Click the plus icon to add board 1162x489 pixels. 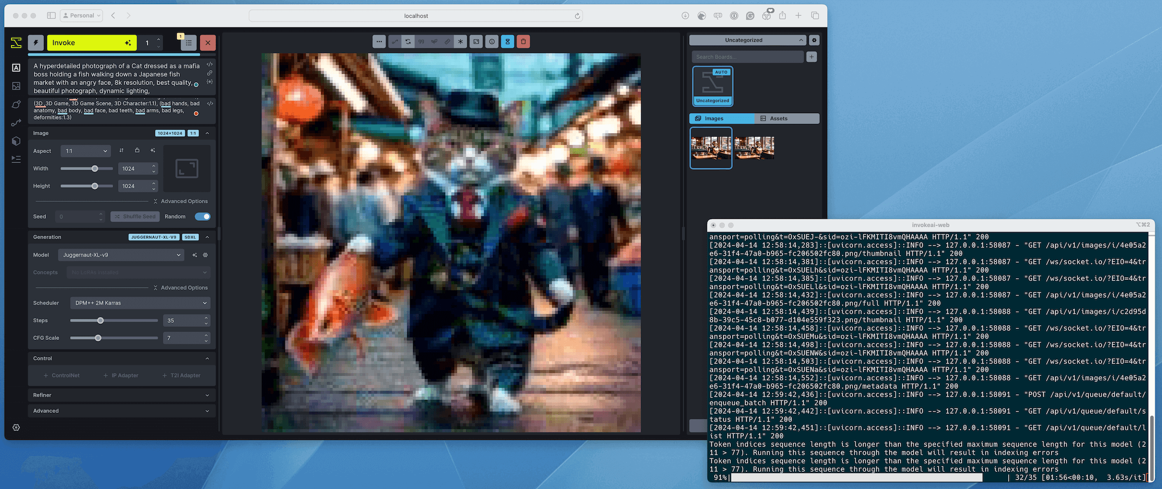(x=811, y=57)
